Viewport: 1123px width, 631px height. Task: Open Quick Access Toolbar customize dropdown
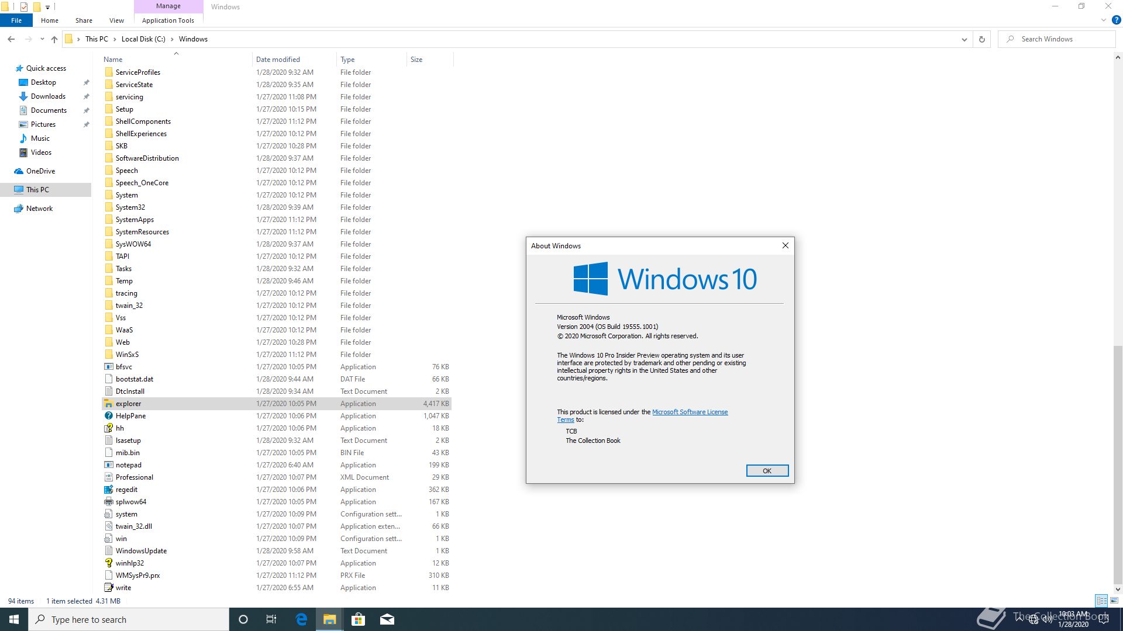[x=47, y=7]
